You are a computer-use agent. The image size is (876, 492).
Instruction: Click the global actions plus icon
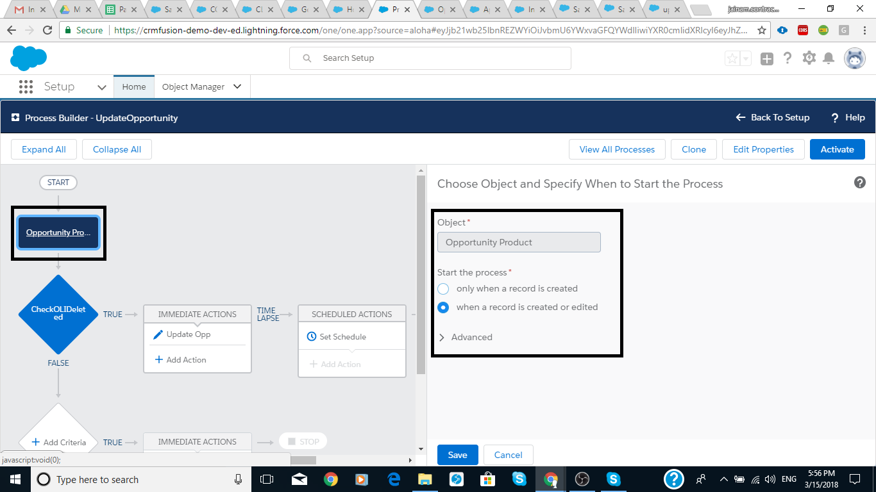767,59
